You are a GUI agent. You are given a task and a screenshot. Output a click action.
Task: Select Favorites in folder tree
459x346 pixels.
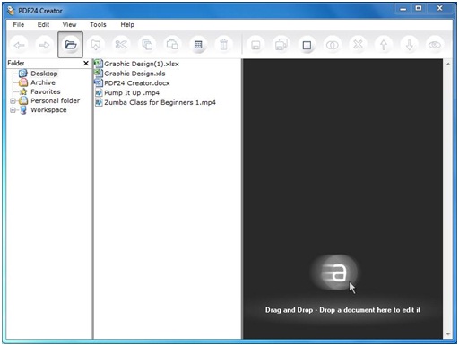(x=46, y=91)
